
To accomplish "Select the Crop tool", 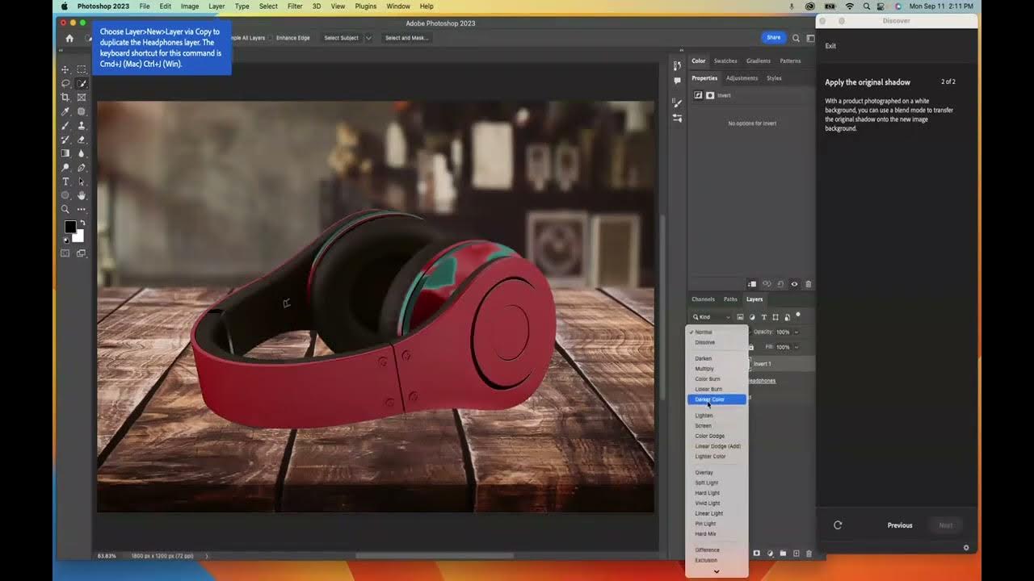I will [65, 98].
